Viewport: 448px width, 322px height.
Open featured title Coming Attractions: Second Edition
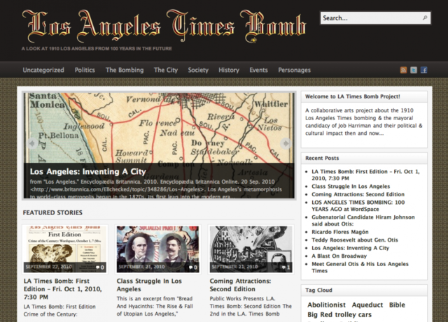coord(240,285)
